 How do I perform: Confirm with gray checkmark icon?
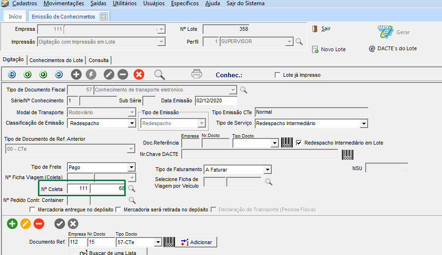[x=59, y=224]
